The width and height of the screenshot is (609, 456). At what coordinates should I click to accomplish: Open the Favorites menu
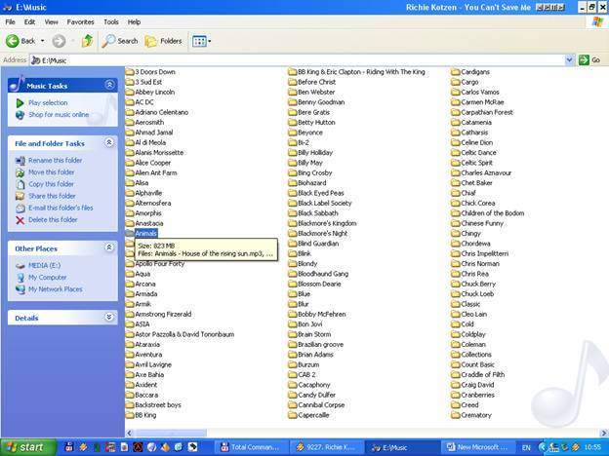(80, 21)
